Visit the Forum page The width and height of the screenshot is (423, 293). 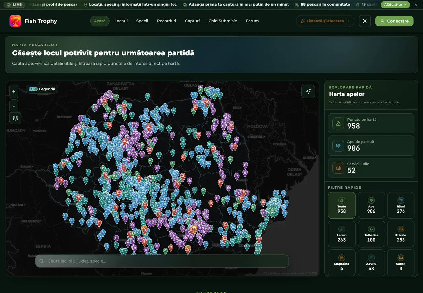(252, 21)
